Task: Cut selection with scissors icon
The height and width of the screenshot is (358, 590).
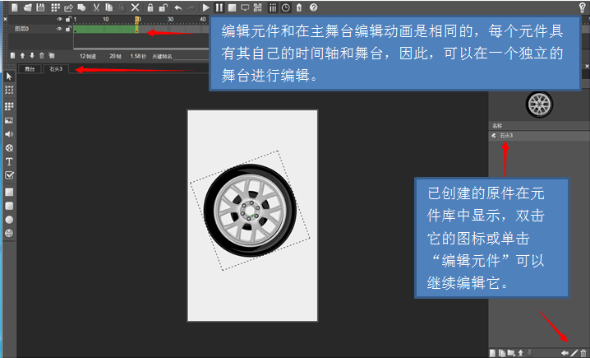Action: (96, 7)
